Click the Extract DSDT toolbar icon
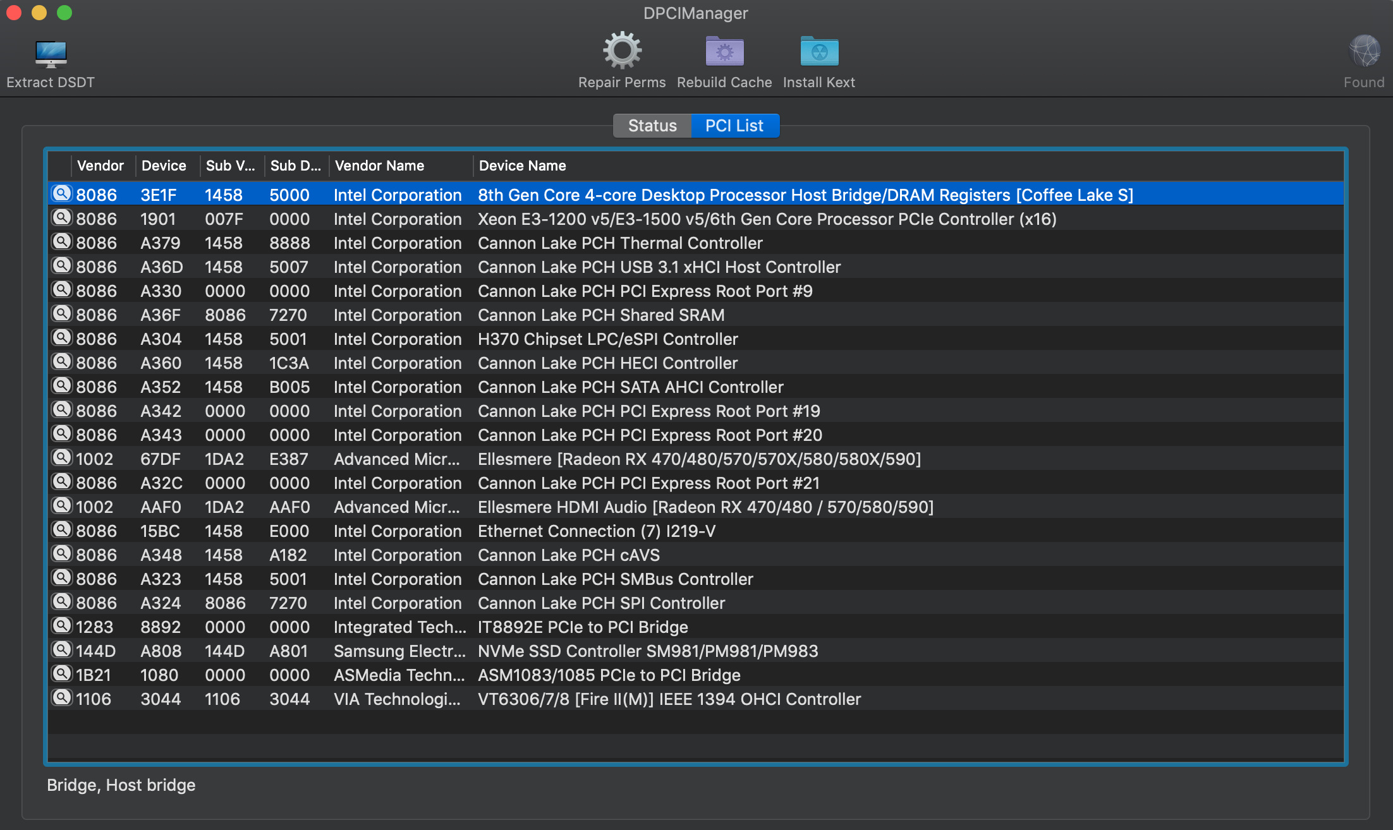 click(51, 54)
